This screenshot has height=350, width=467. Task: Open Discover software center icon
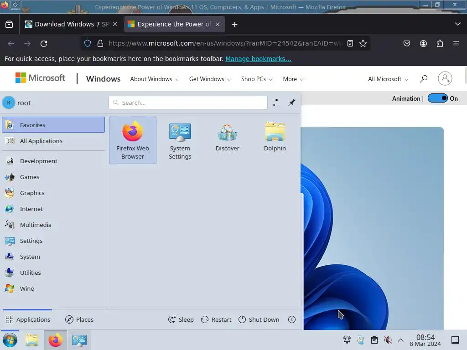227,137
